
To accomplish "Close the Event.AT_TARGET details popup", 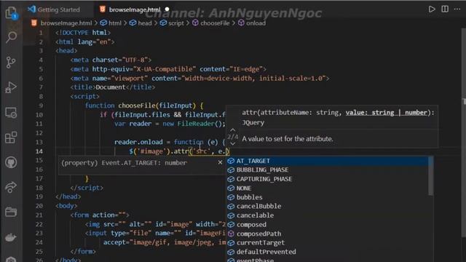I will (220, 162).
